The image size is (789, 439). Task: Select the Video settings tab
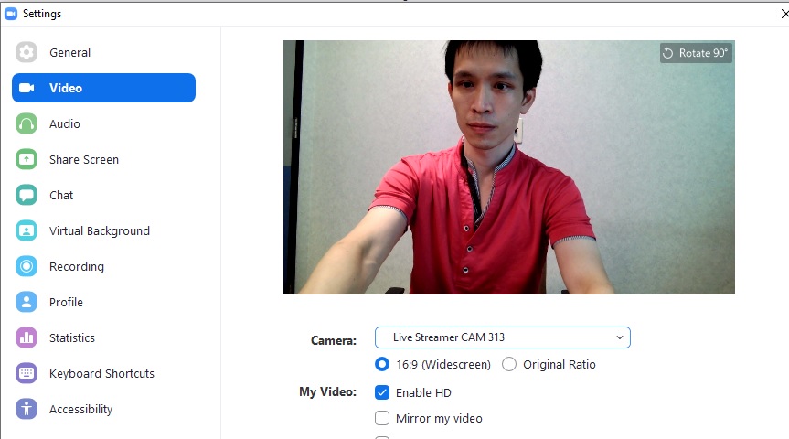tap(103, 88)
